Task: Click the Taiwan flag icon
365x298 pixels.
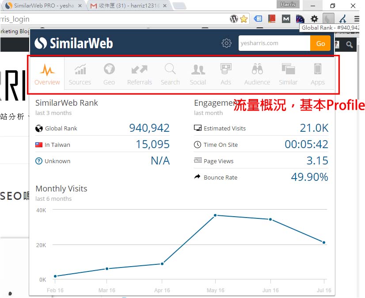Action: pyautogui.click(x=38, y=145)
